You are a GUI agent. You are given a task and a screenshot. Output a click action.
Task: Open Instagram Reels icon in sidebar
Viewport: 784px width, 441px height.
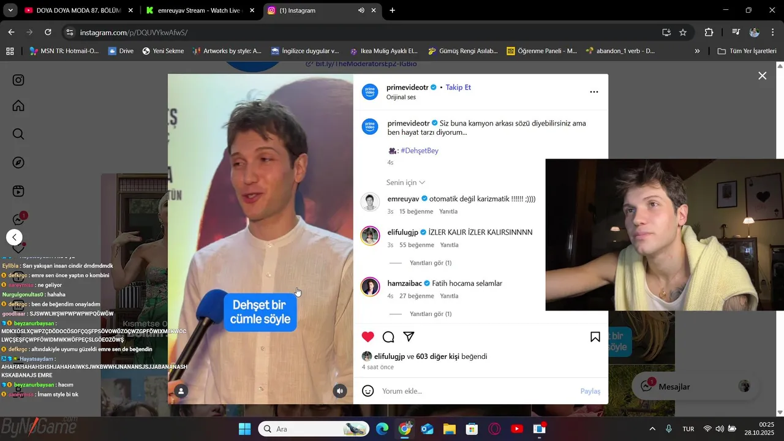(x=18, y=191)
